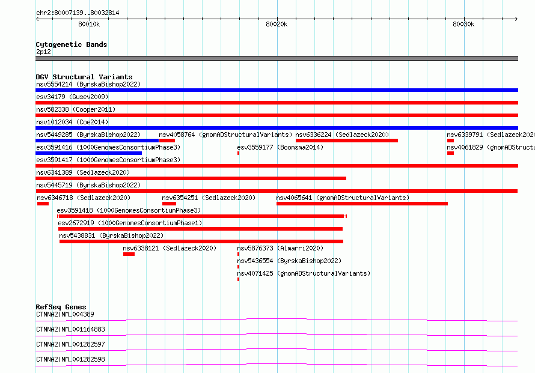Open nsv6338121 (Sedlazeck2020) label
This screenshot has width=535, height=373.
(170, 248)
